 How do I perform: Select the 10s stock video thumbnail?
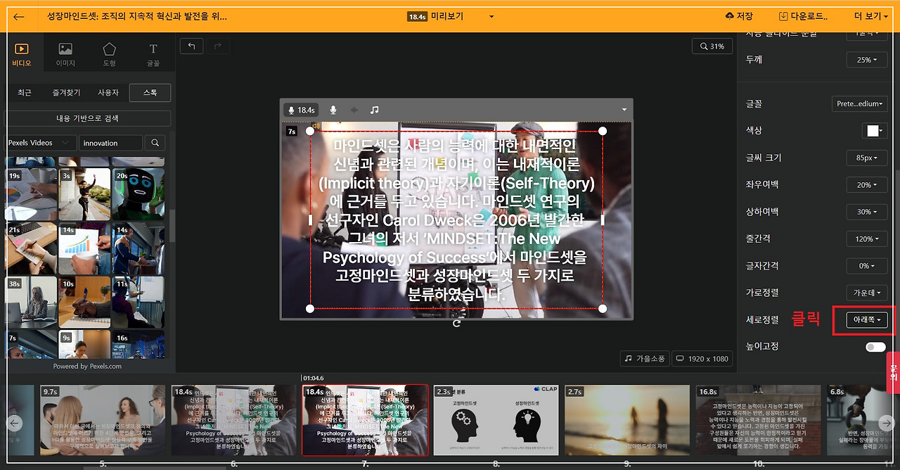click(84, 303)
